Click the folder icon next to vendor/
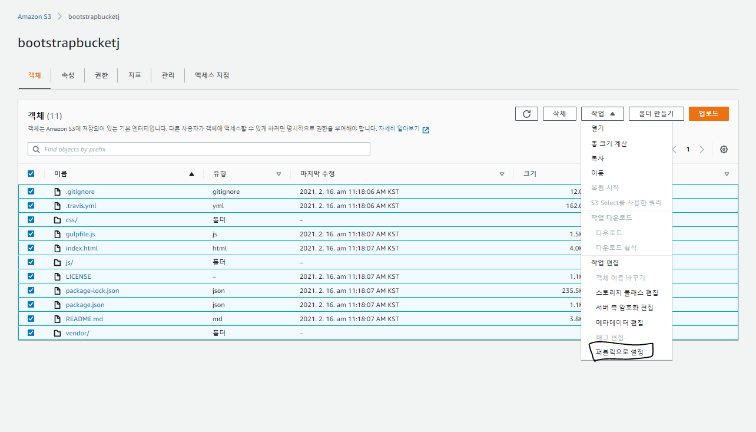Viewport: 756px width, 432px height. (57, 333)
